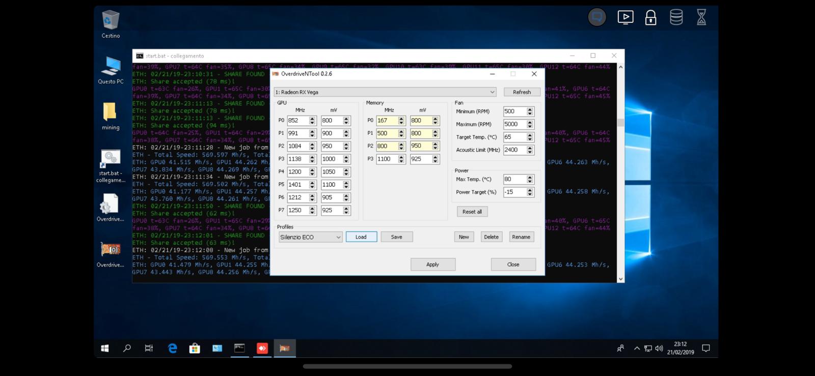
Task: Open the Cestino recycle bin desktop icon
Action: [x=111, y=24]
